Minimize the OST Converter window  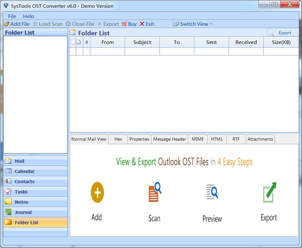tap(264, 5)
